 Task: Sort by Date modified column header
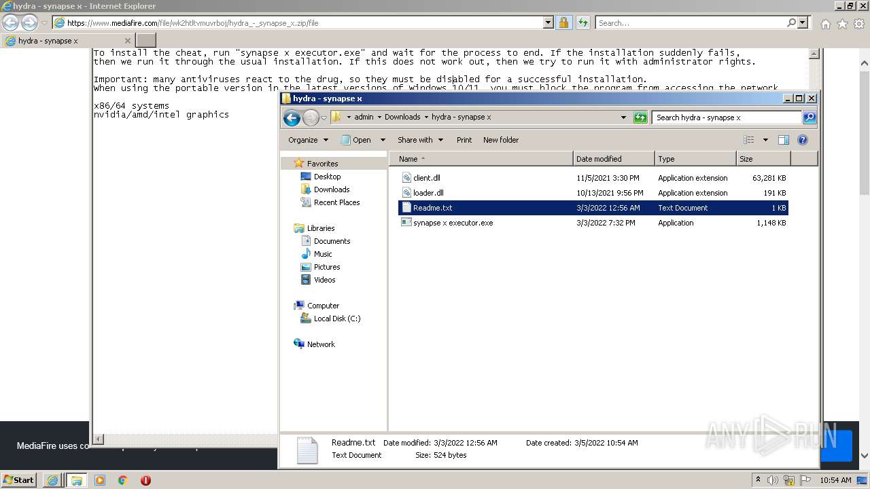pos(614,159)
